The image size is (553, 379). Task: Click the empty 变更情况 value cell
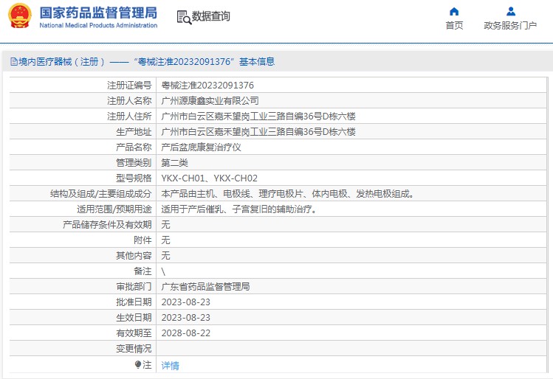point(351,349)
